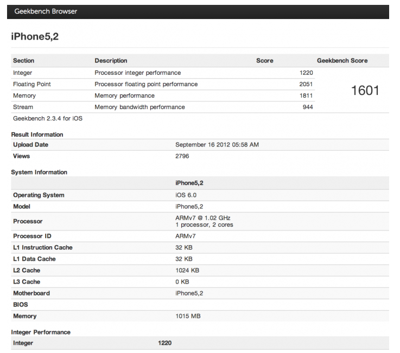Select 'Memory bandwidth performance' description
The height and width of the screenshot is (353, 400).
(139, 107)
